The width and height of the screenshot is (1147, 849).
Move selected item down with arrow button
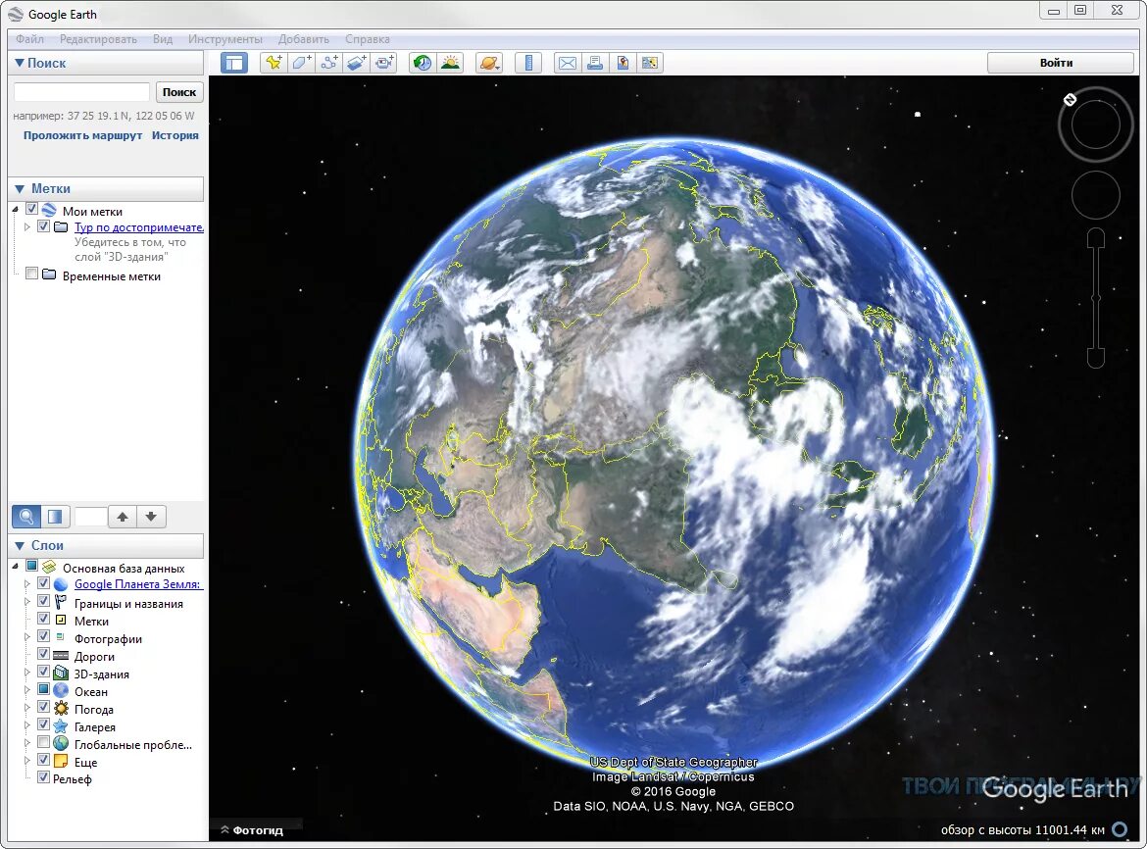coord(151,517)
